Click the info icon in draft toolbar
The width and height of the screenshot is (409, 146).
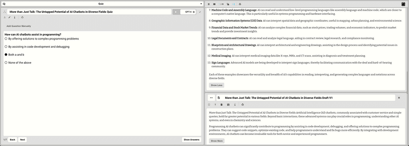pyautogui.click(x=235, y=105)
